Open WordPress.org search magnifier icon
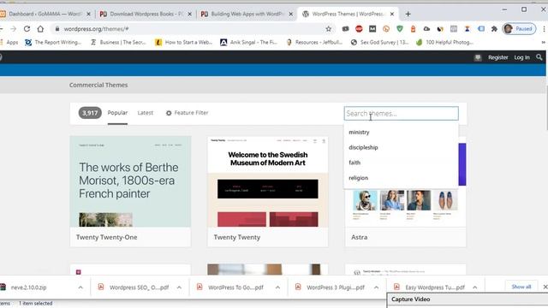 [x=539, y=57]
